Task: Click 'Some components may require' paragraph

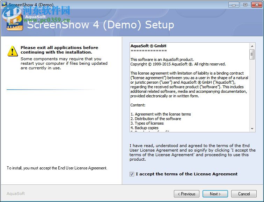Action: (64, 63)
